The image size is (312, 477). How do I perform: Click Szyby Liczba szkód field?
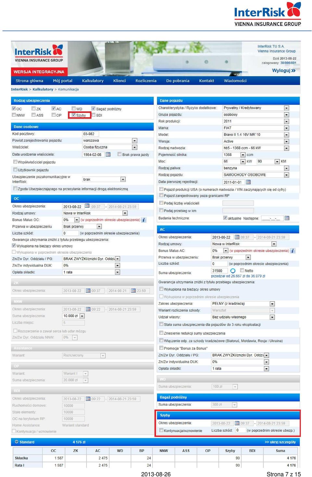240,430
